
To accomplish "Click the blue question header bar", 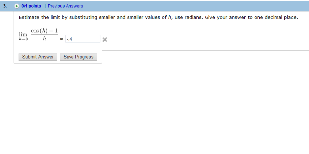I will [154, 6].
